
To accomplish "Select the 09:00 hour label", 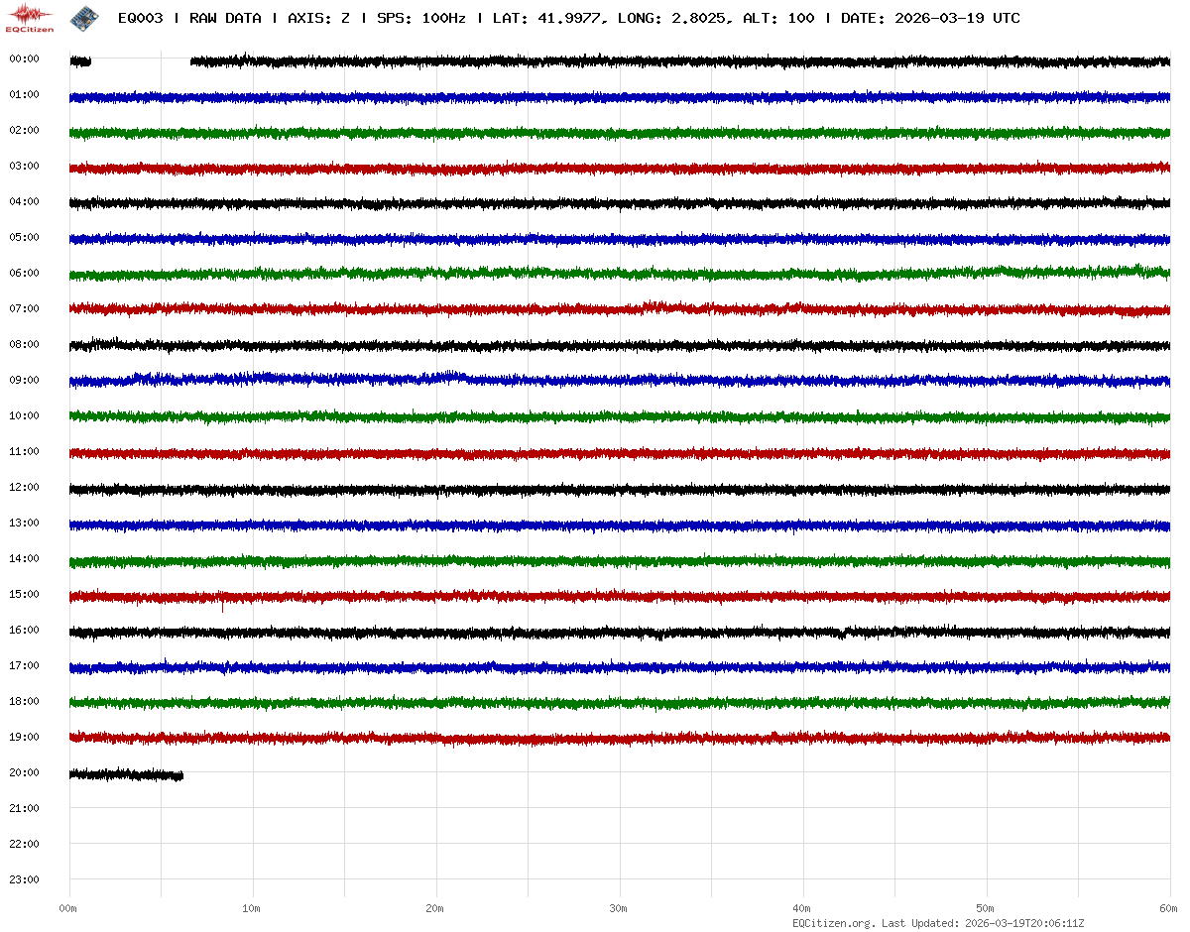I will click(x=24, y=380).
